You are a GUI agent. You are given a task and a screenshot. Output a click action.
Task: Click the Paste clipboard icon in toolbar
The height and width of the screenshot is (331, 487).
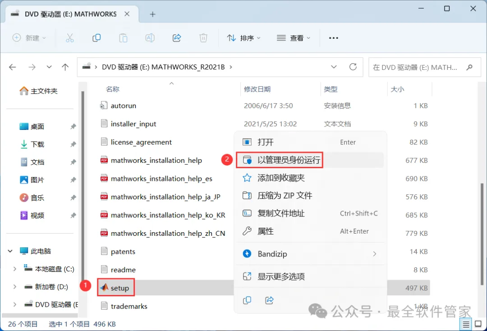(123, 38)
